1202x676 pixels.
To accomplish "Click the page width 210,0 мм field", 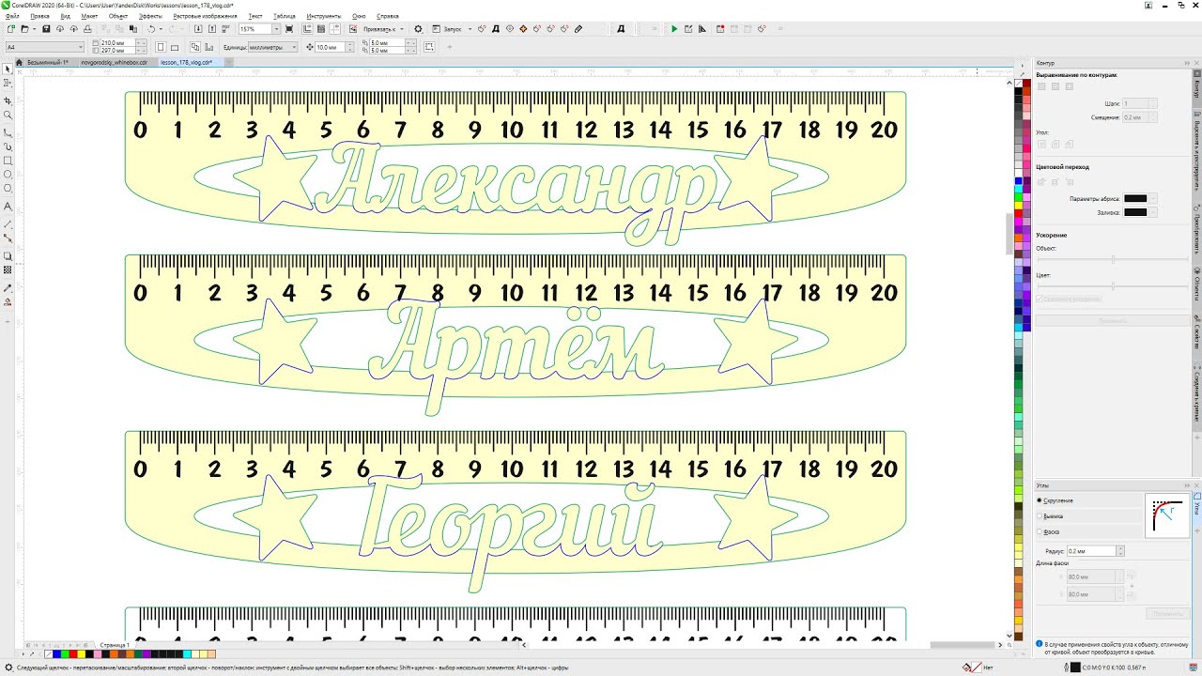I will tap(116, 43).
